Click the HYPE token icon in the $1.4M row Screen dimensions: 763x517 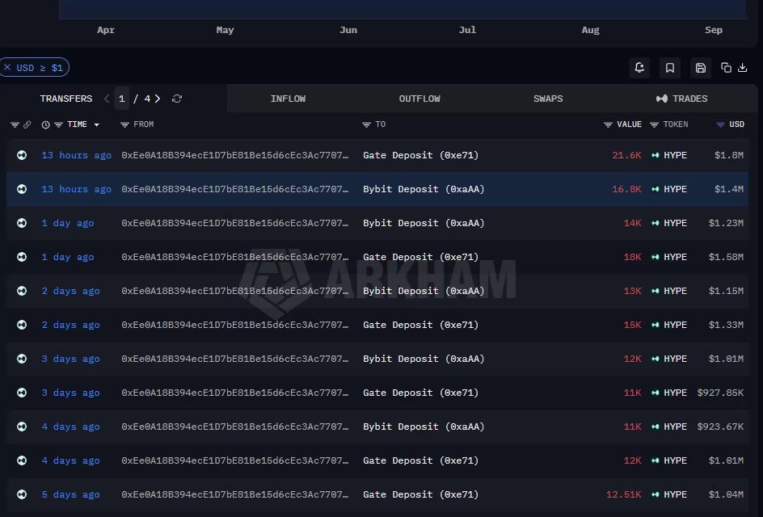[x=656, y=189]
